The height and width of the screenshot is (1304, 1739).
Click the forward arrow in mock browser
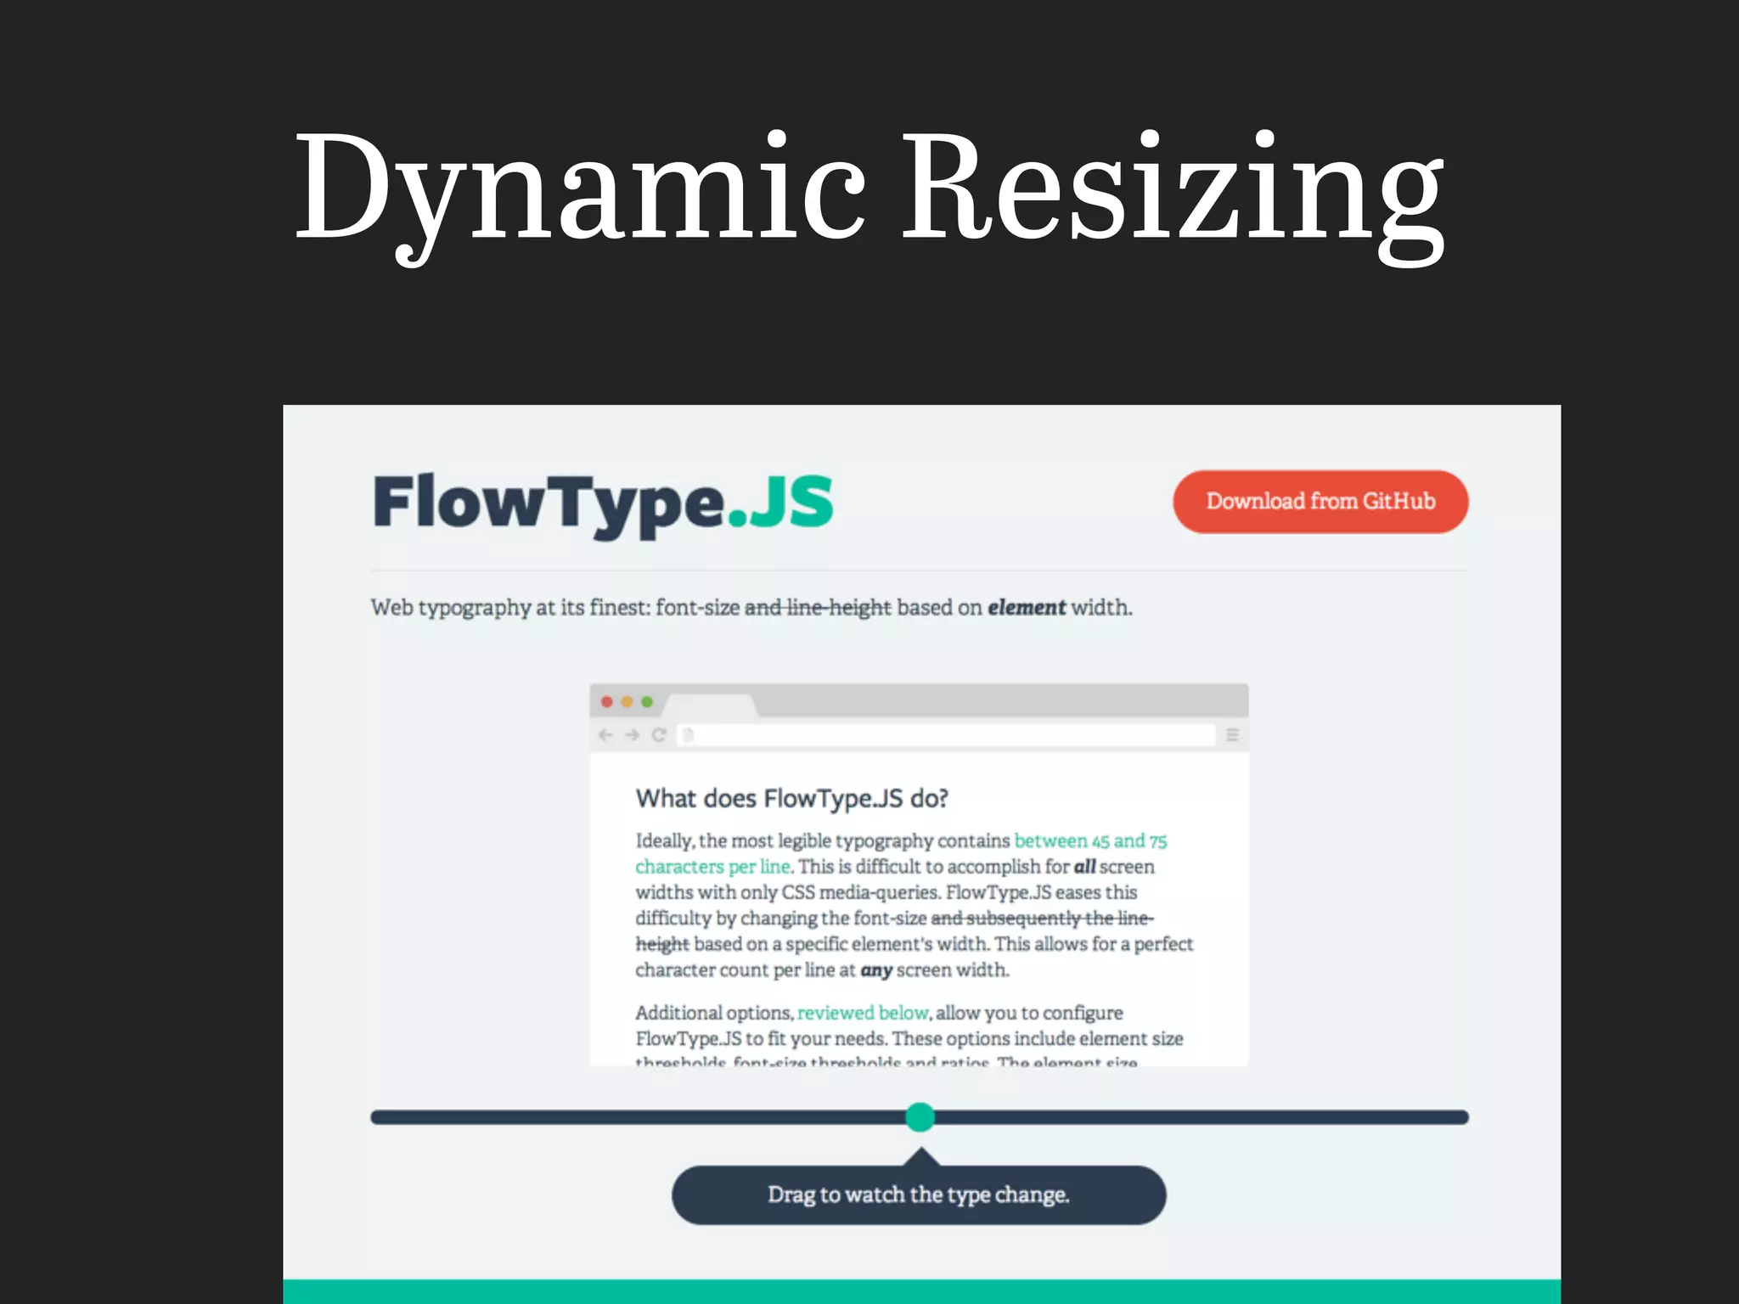tap(632, 735)
